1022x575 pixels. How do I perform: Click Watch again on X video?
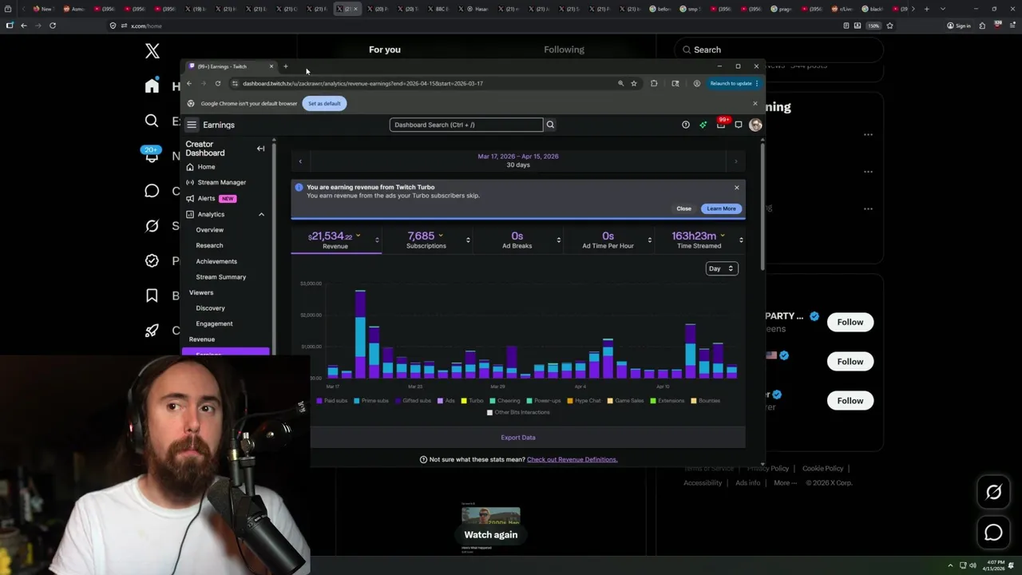click(x=491, y=535)
